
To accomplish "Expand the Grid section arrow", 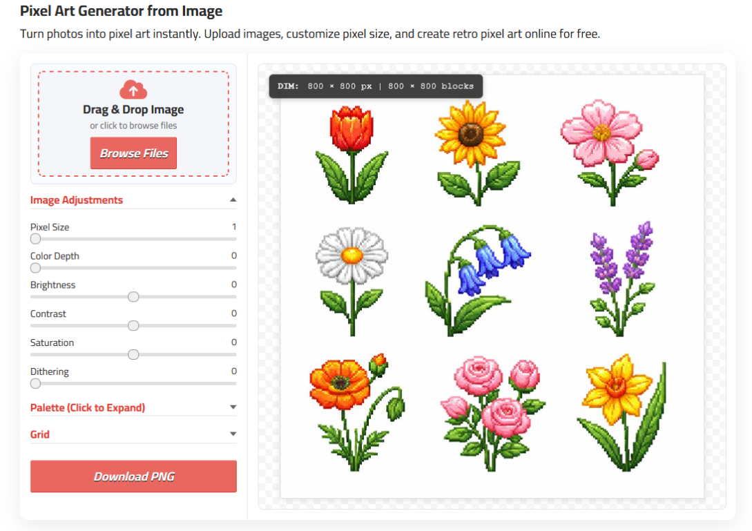I will pos(233,434).
